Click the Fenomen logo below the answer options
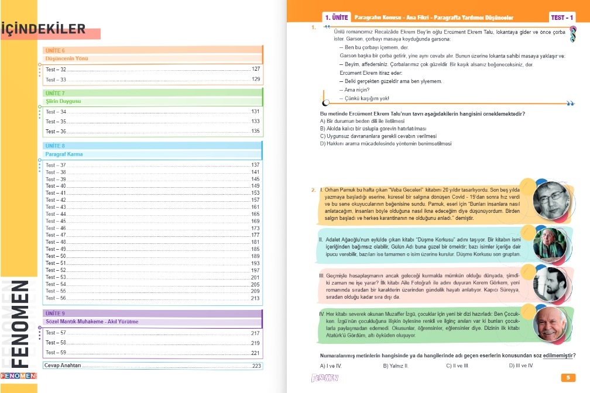 coord(325,378)
